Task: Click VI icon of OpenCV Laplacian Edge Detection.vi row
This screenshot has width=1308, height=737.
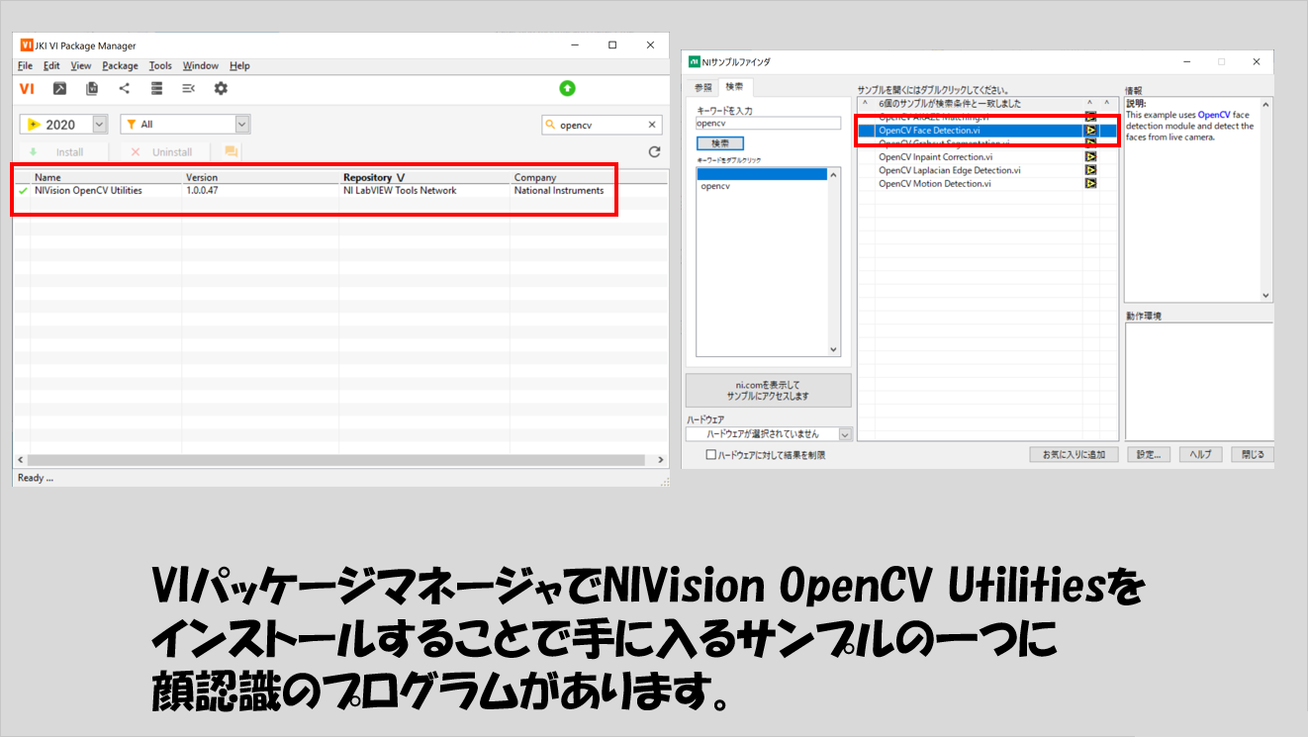Action: click(x=1090, y=170)
